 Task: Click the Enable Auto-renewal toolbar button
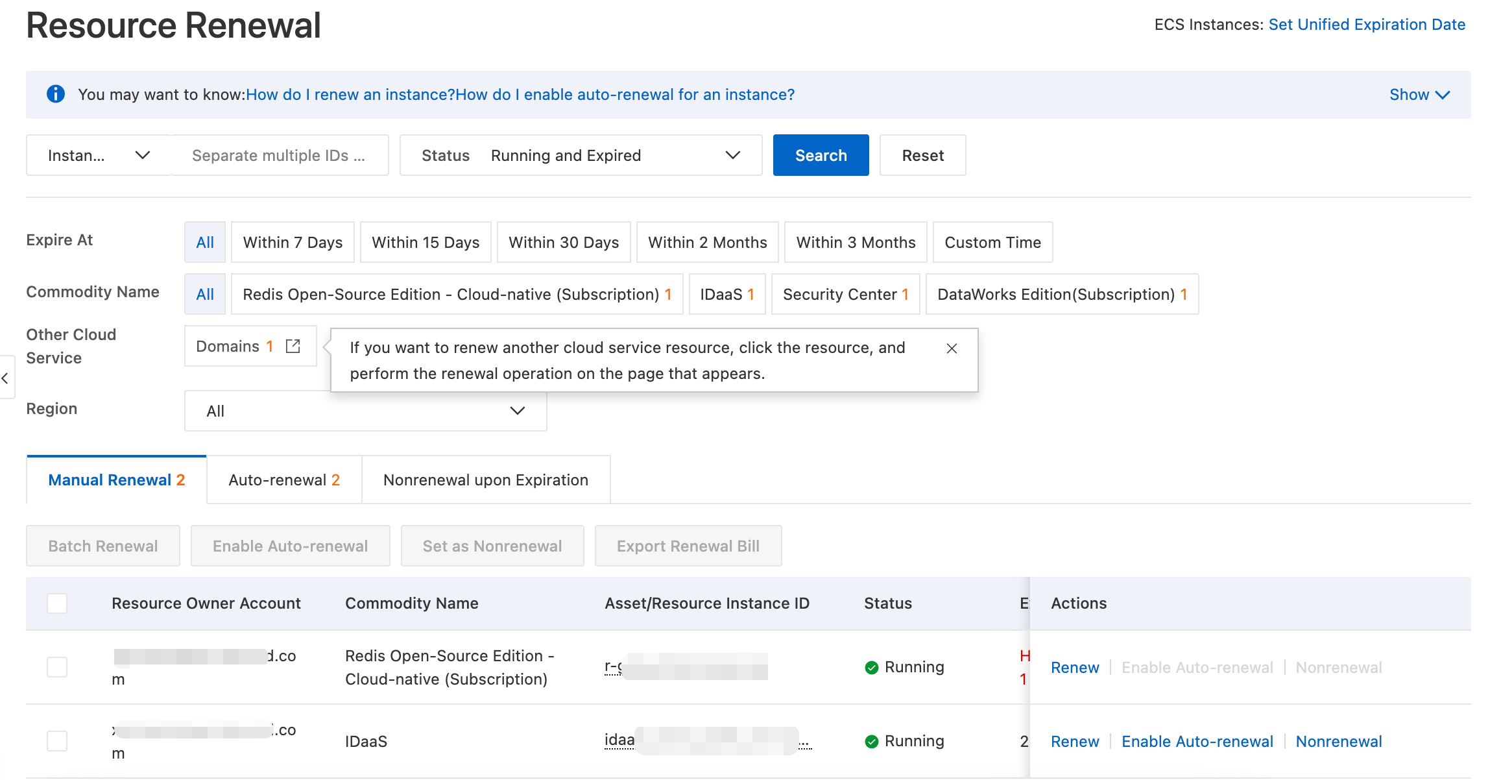(x=290, y=546)
